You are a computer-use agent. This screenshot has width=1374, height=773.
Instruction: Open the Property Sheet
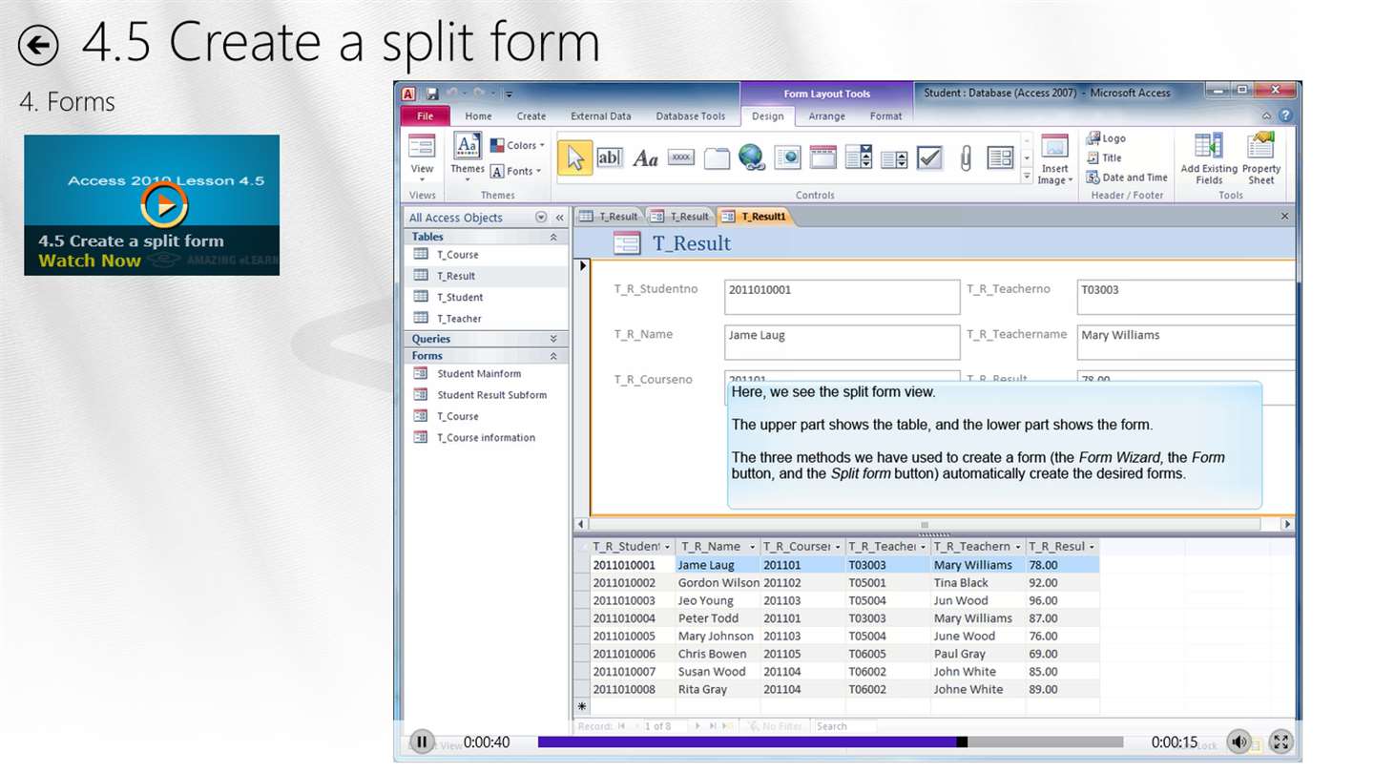(x=1260, y=159)
